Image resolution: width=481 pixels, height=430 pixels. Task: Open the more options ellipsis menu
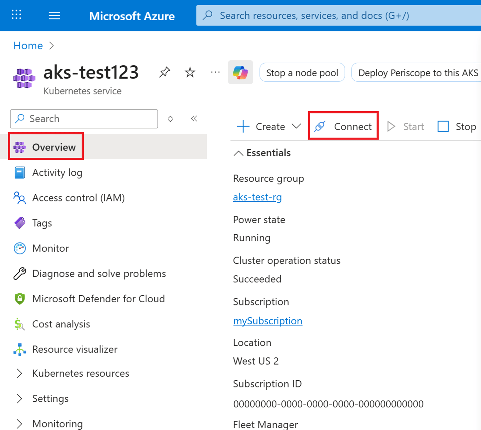click(x=215, y=72)
